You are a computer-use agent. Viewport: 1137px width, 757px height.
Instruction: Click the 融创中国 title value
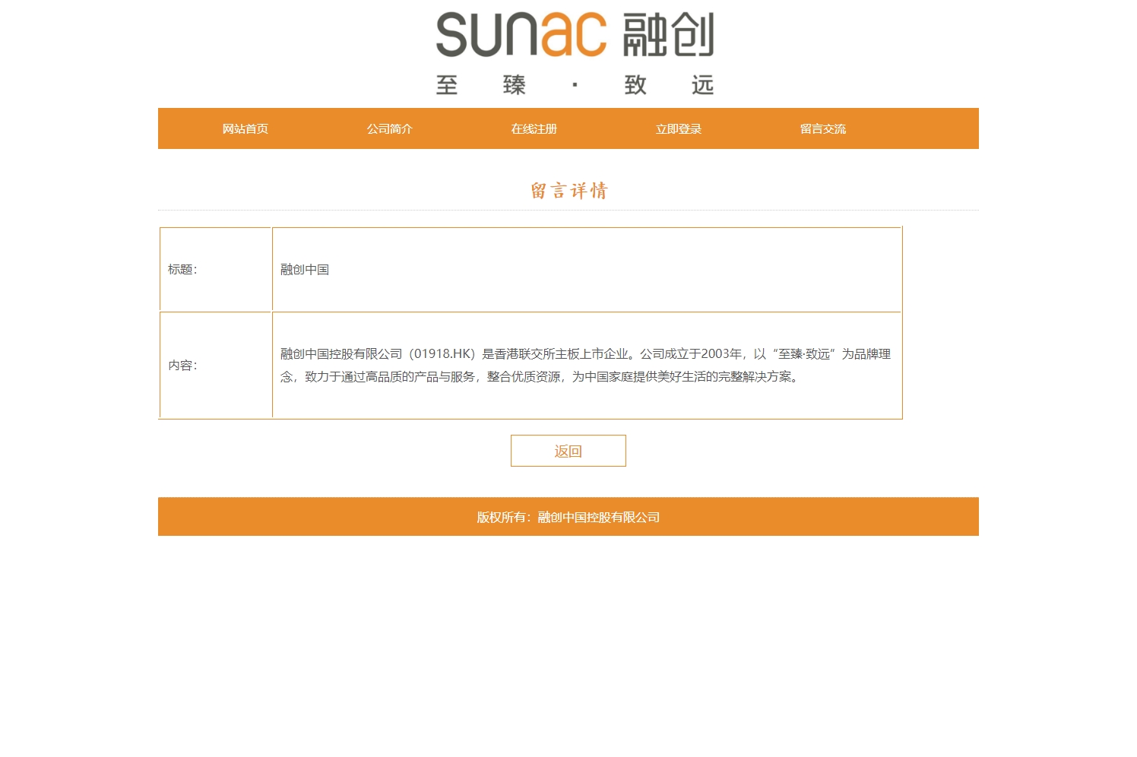tap(305, 270)
